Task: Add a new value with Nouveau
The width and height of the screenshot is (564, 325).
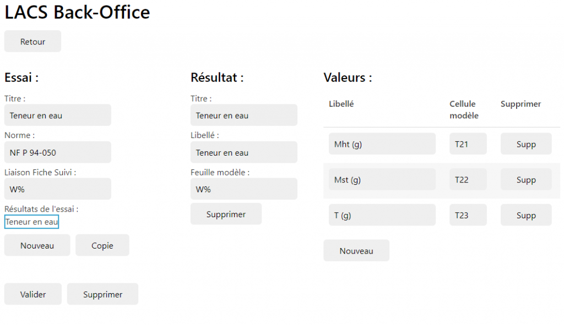Action: click(356, 251)
